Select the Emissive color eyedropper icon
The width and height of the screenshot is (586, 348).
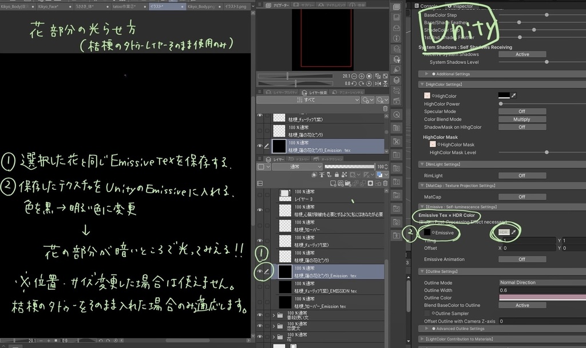514,232
